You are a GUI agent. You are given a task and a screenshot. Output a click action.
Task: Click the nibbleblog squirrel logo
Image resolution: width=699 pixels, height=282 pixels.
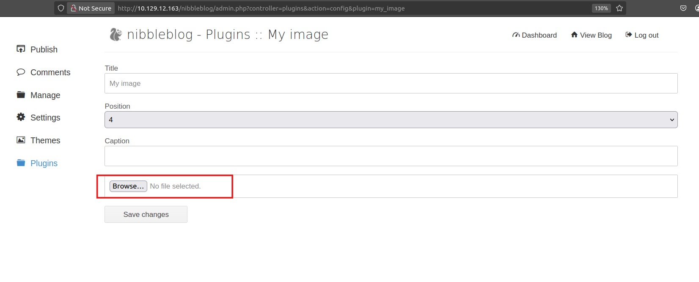pos(116,34)
